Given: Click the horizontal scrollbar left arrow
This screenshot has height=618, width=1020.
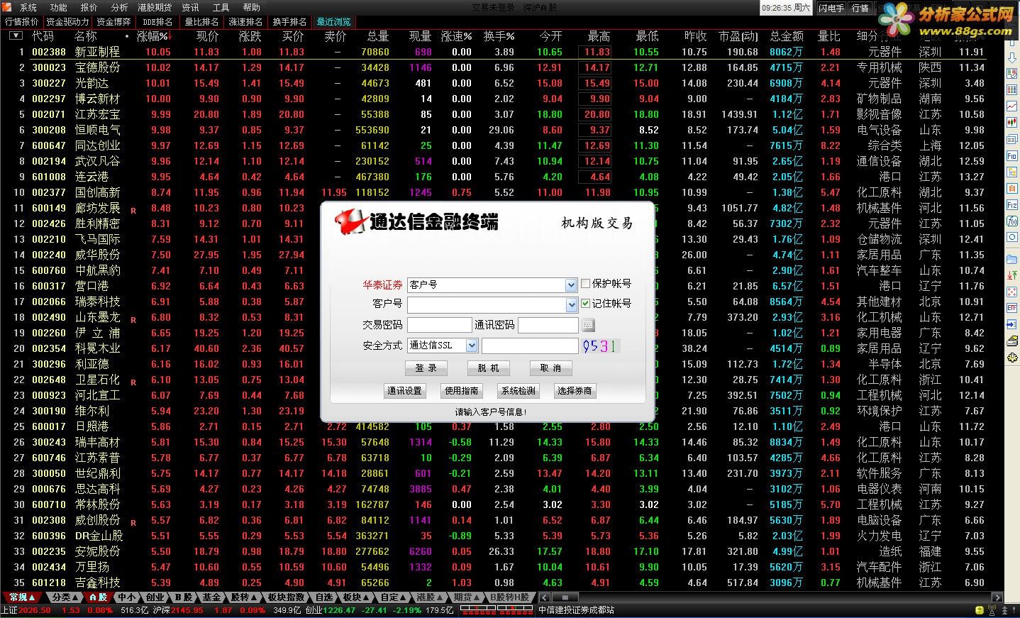Looking at the screenshot, I should click(x=543, y=597).
